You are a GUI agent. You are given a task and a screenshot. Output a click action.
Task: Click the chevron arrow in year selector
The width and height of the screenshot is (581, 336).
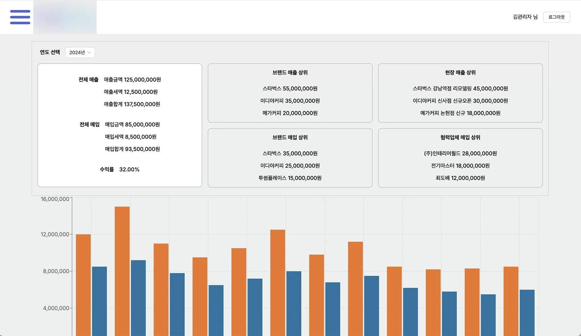pos(89,52)
